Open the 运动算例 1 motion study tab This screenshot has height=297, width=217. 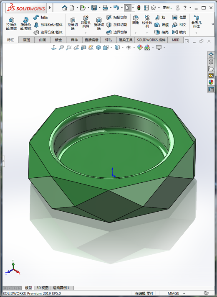coord(61,288)
